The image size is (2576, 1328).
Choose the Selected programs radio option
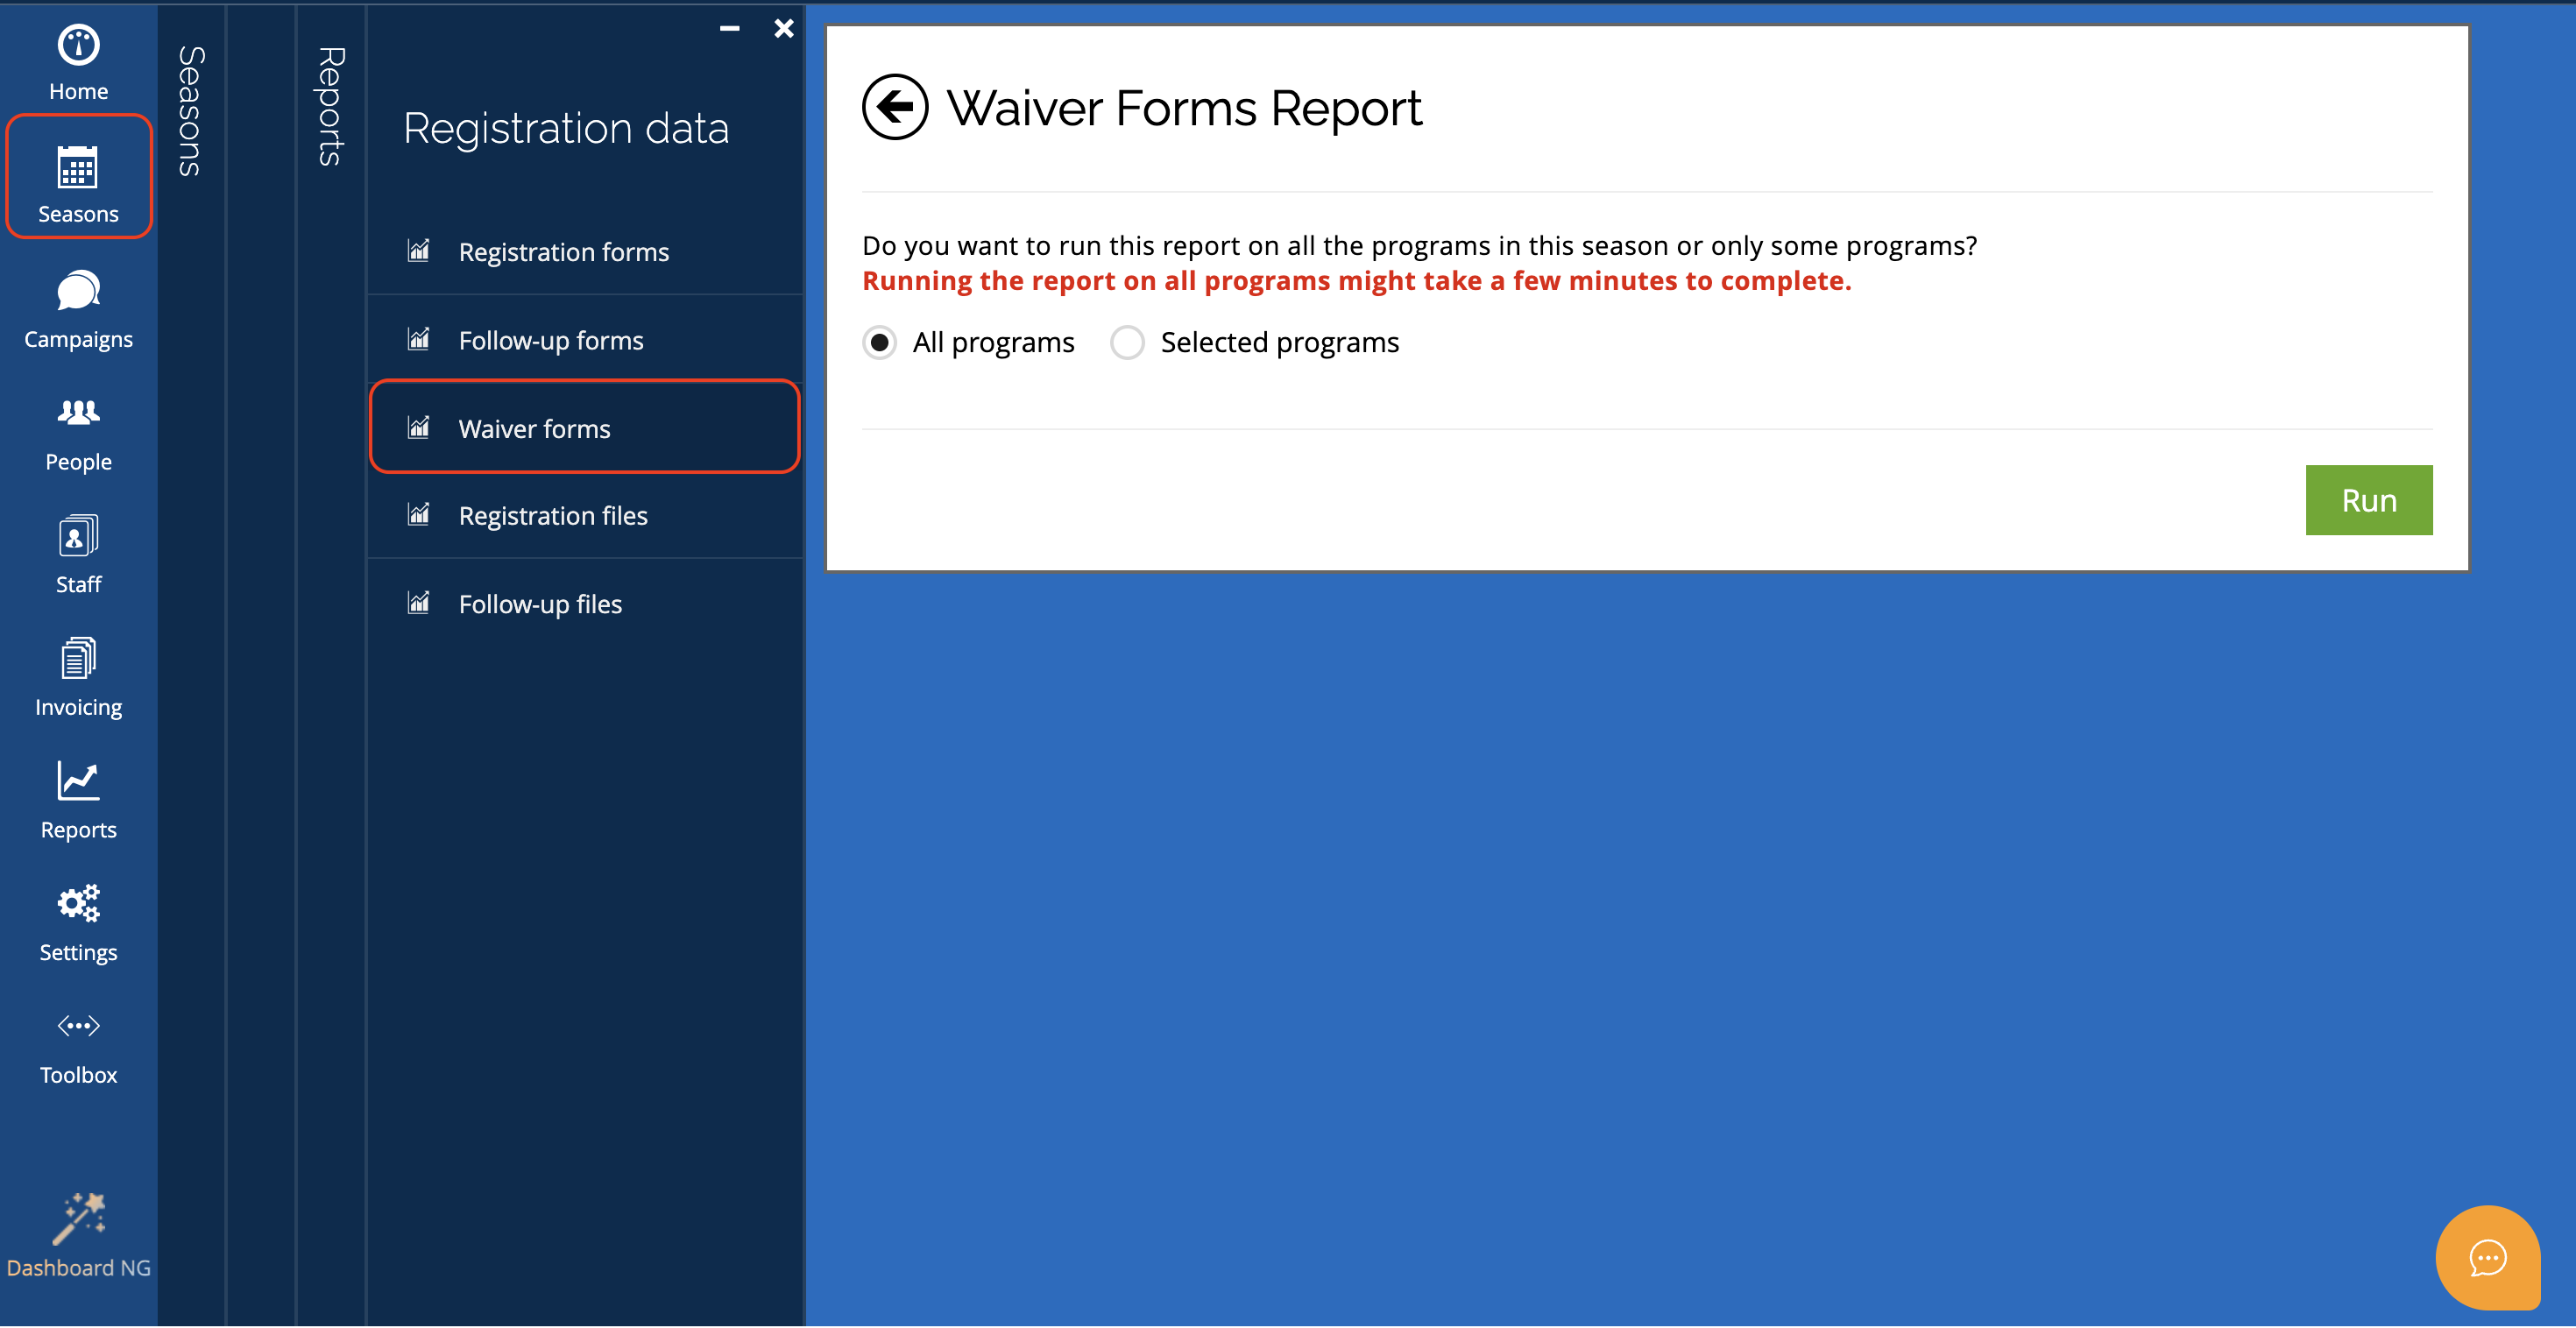(x=1127, y=342)
